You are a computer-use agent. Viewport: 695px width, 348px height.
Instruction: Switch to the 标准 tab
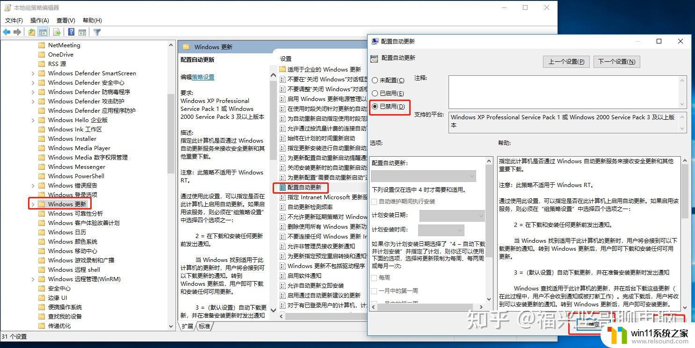204,326
